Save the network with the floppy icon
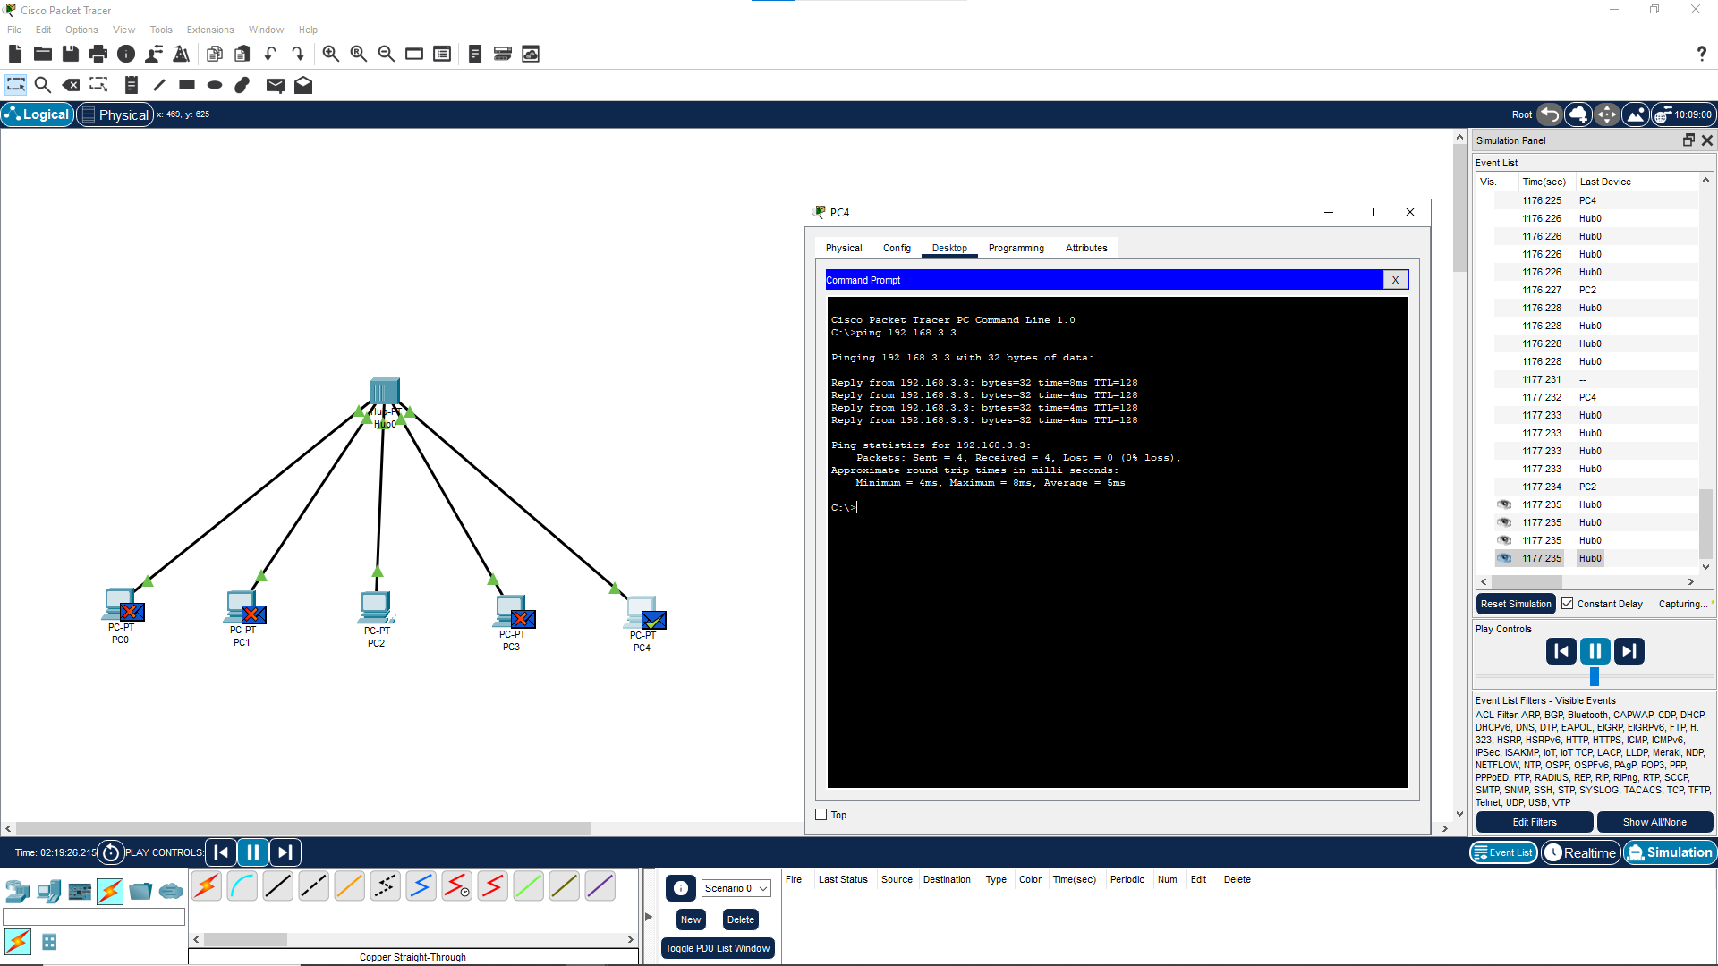 pyautogui.click(x=71, y=55)
